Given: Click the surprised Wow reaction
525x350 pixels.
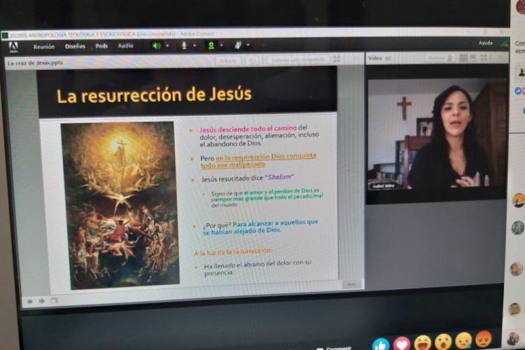Looking at the screenshot, I should coord(443,342).
